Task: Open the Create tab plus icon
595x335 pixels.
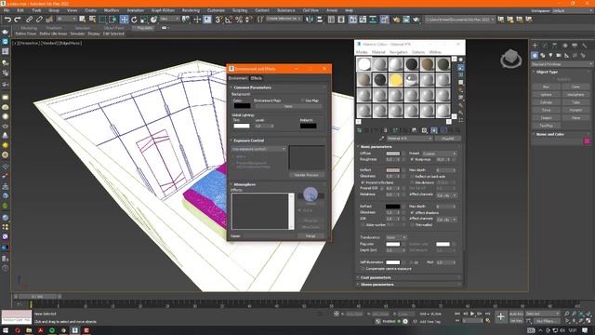Action: point(535,46)
